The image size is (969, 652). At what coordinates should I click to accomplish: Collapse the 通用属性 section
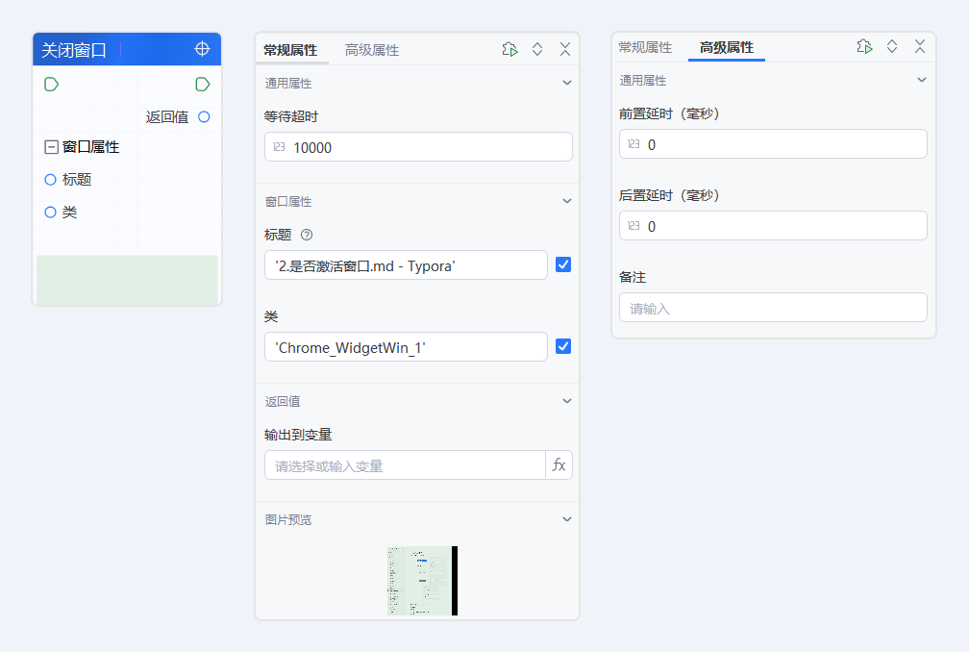[x=566, y=84]
